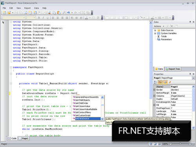Create a new report from toolbar
Image resolution: width=196 pixels, height=147 pixels.
pyautogui.click(x=5, y=13)
